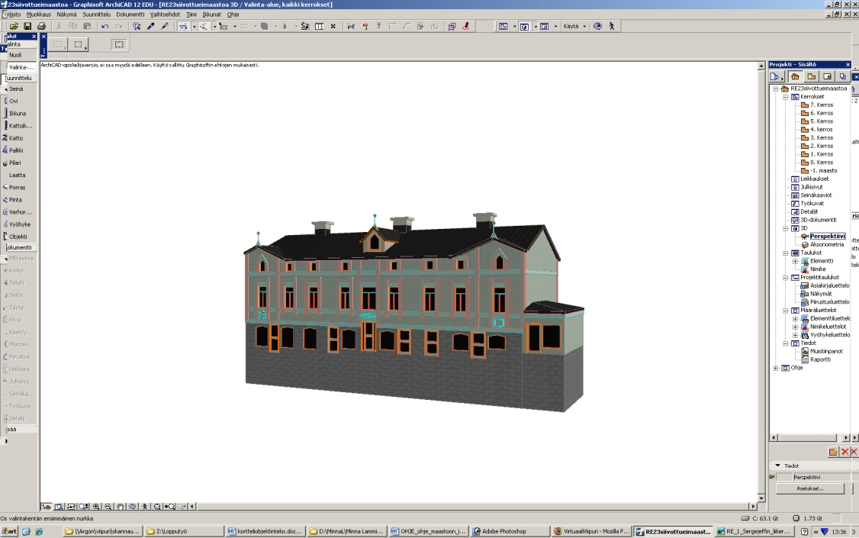Click the hand pan icon at bottom bar
This screenshot has height=538, width=859.
pyautogui.click(x=121, y=507)
